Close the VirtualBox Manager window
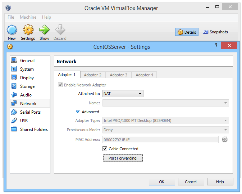The height and width of the screenshot is (194, 242). point(230,6)
